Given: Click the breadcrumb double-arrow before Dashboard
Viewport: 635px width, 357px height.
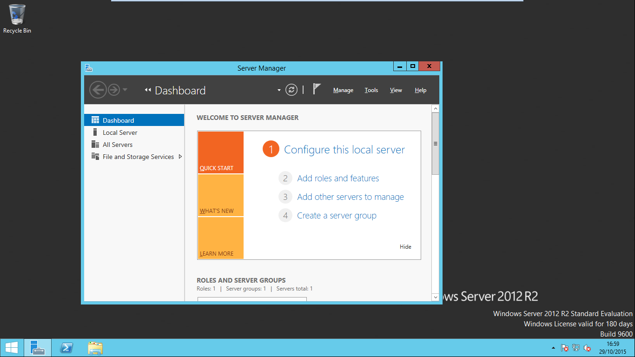Looking at the screenshot, I should 148,90.
